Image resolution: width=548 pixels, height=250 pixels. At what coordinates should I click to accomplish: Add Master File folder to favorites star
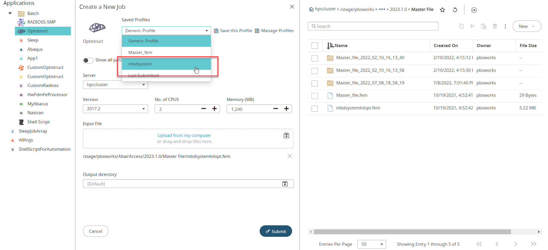coord(442,10)
